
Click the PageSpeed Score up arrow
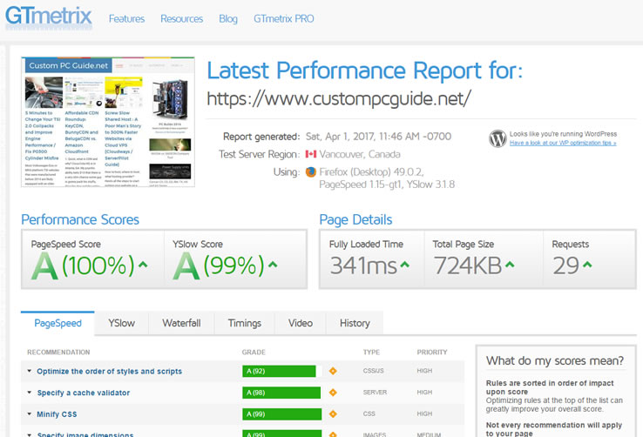click(x=143, y=265)
